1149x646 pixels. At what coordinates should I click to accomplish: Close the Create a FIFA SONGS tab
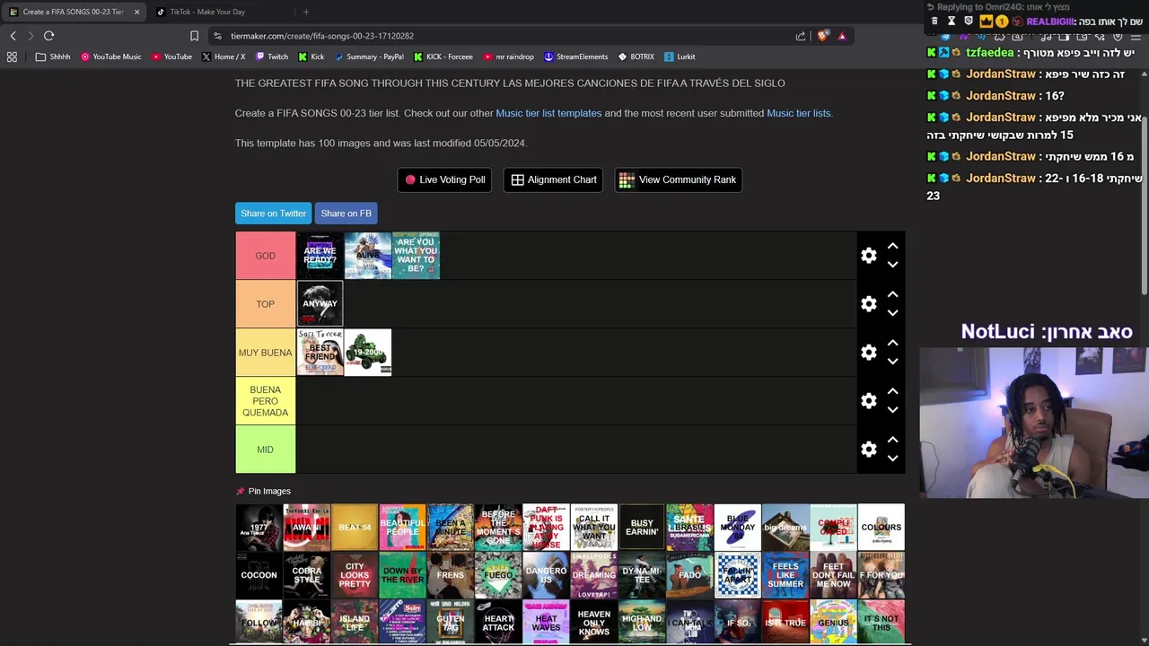[x=137, y=12]
